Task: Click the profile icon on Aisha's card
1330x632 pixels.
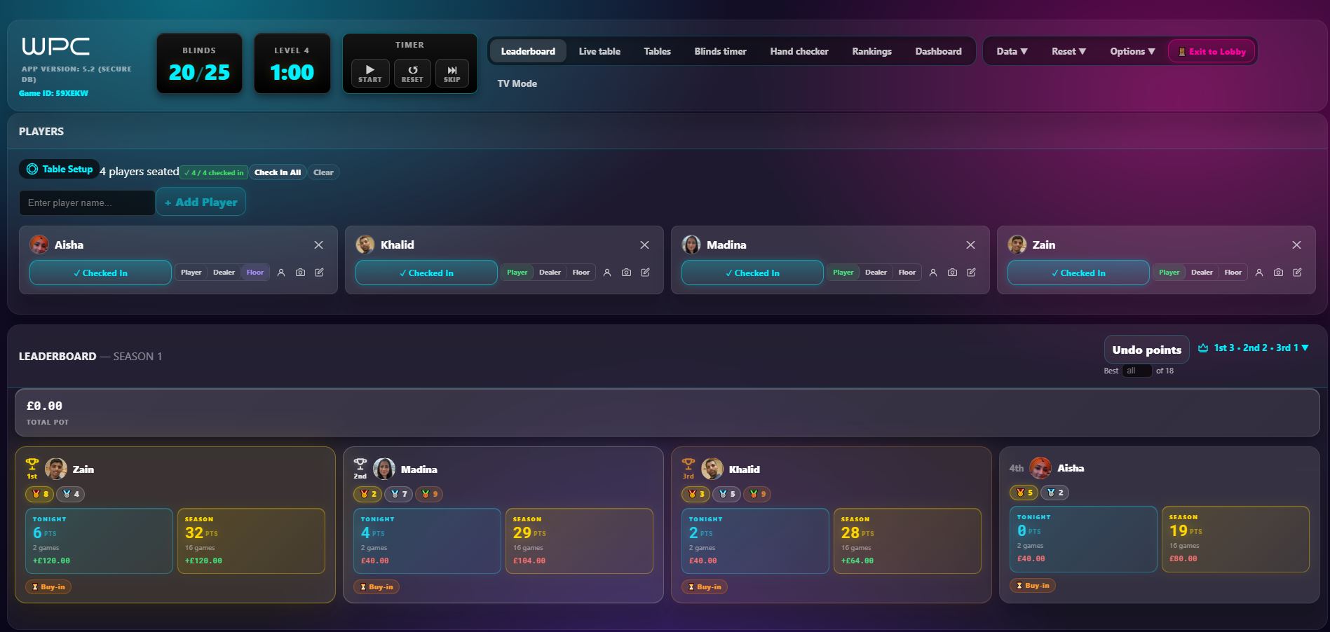Action: coord(281,273)
